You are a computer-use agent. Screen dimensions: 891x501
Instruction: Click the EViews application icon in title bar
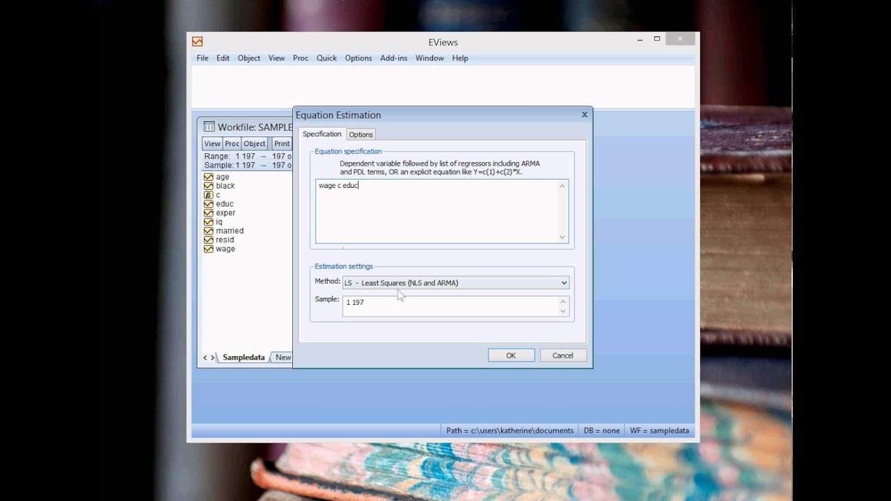tap(198, 42)
